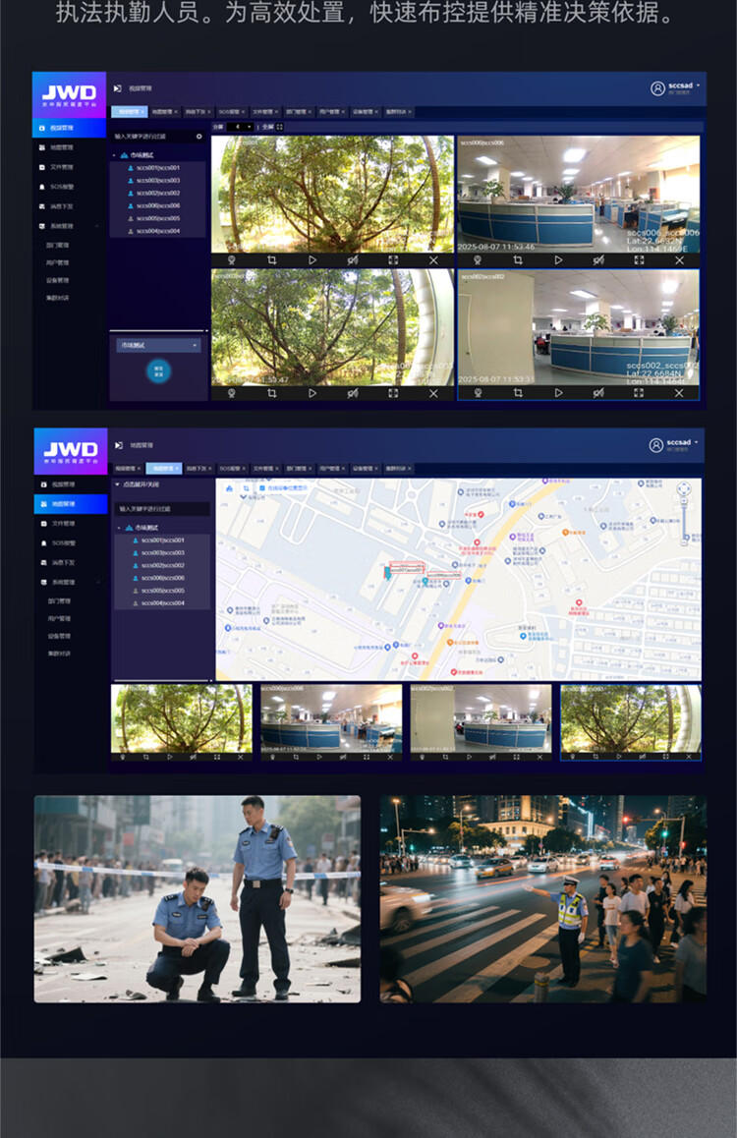Click the circular pan control on the map
The height and width of the screenshot is (1138, 737).
684,489
